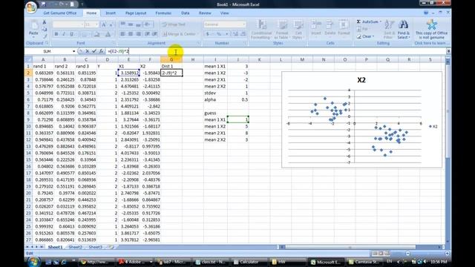Click the Insert Function fx icon
The height and width of the screenshot is (267, 475).
[x=101, y=51]
